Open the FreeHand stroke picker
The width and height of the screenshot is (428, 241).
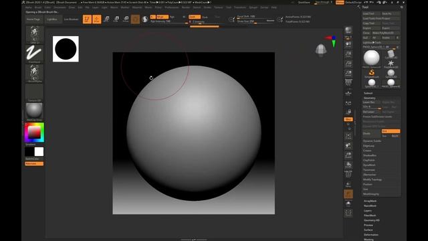34,54
